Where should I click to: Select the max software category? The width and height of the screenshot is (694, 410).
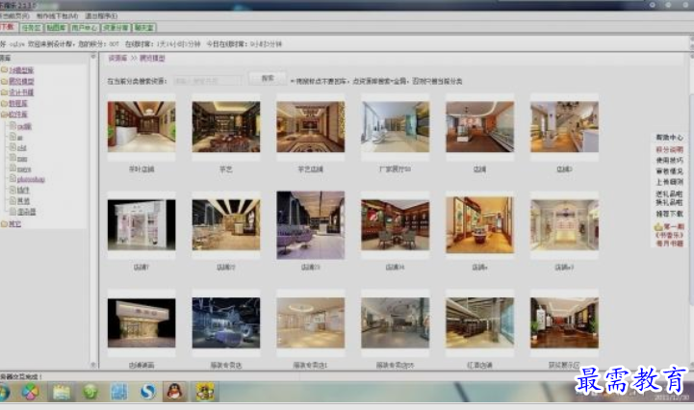[22, 159]
